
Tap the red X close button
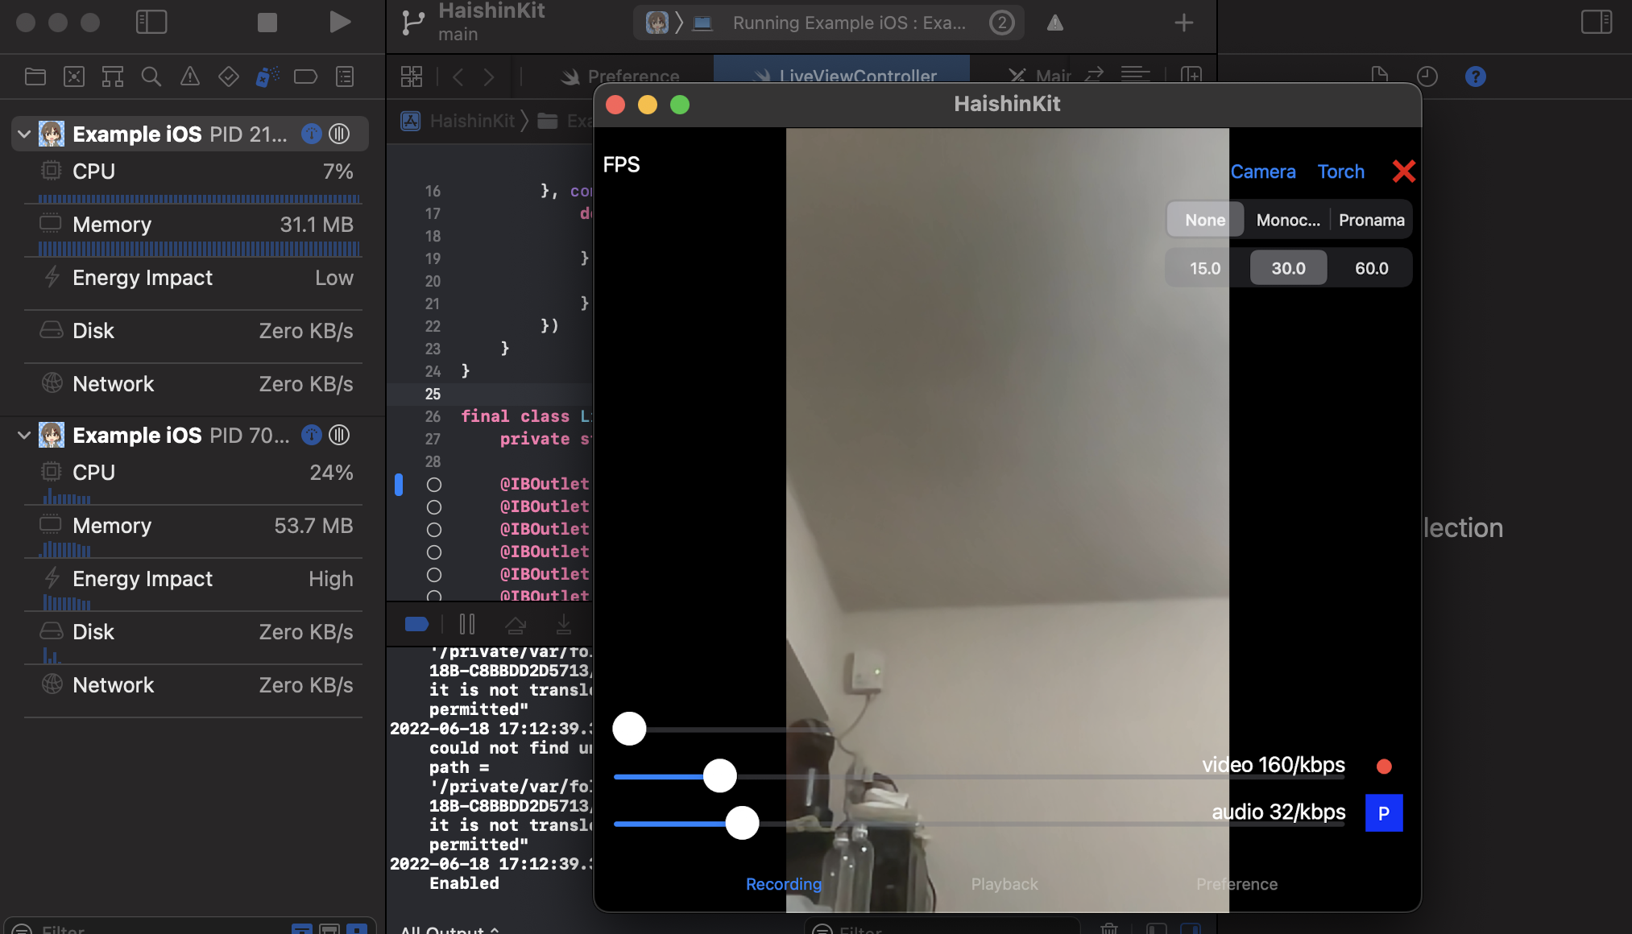[x=1403, y=171]
